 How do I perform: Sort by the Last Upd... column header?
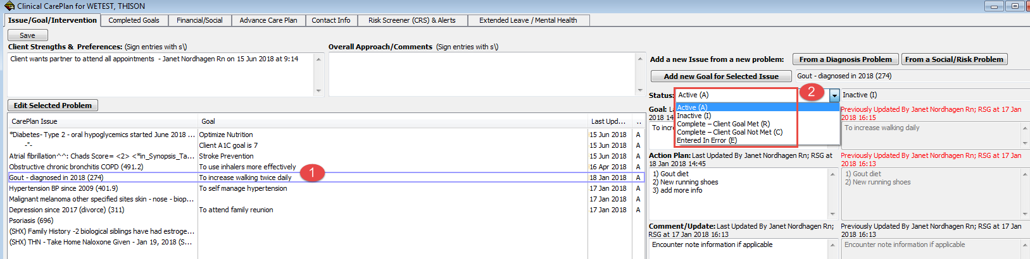click(608, 121)
